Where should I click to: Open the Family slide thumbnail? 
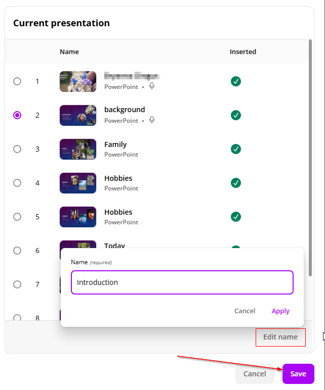78,149
